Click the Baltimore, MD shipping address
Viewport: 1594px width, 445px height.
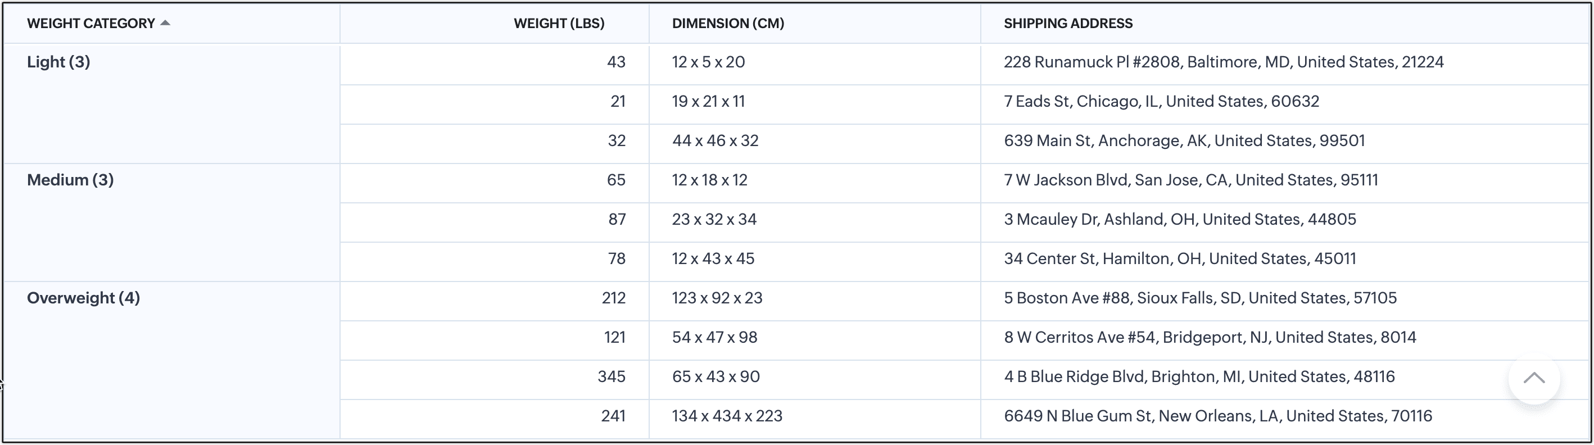1222,62
